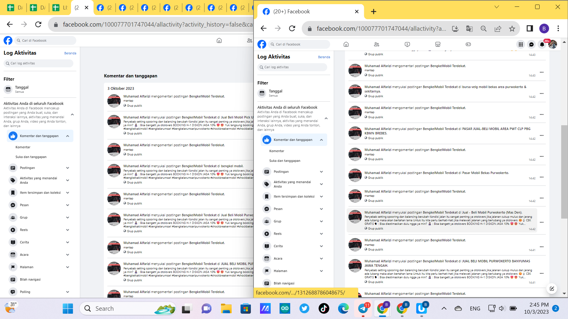
Task: Click the home icon in left Facebook window
Action: (219, 40)
